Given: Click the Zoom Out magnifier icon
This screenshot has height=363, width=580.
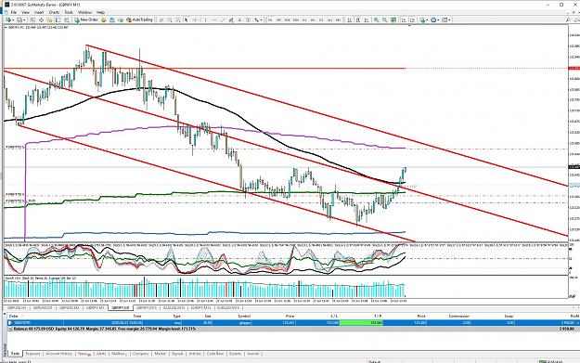Looking at the screenshot, I should 385,20.
